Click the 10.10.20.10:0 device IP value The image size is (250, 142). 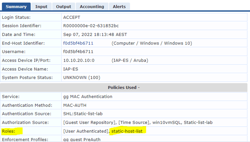79,60
